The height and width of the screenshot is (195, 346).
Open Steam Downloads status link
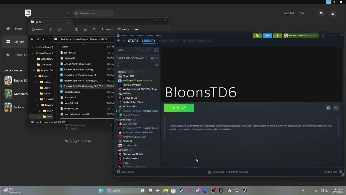pos(228,172)
